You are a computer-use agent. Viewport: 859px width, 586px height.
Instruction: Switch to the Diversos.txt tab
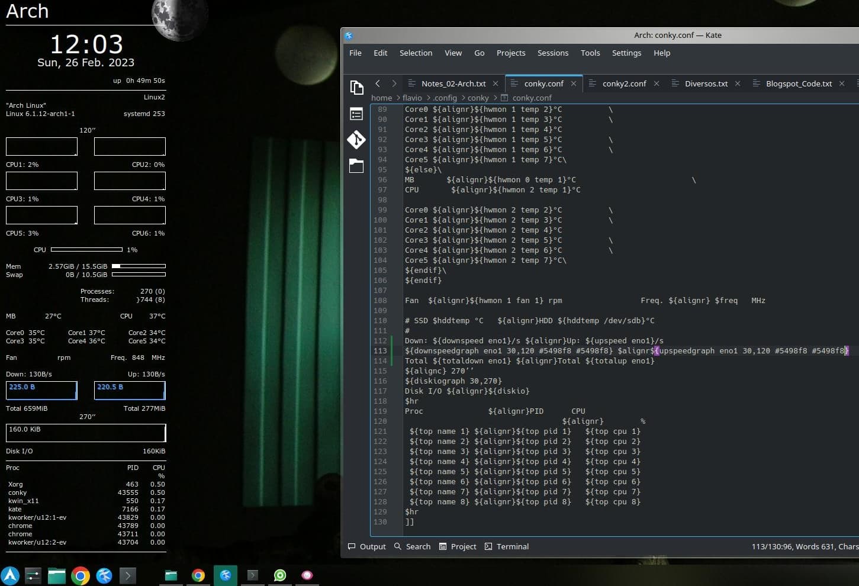coord(706,83)
